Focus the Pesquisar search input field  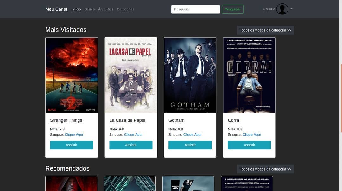[x=195, y=9]
